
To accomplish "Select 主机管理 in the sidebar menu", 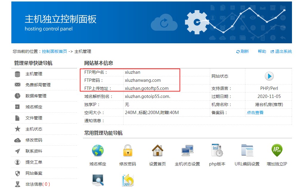I will coord(34,74).
